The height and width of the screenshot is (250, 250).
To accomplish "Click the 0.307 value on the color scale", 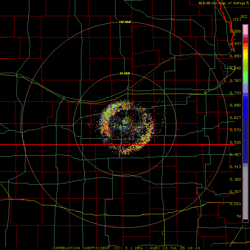I will tap(235, 192).
